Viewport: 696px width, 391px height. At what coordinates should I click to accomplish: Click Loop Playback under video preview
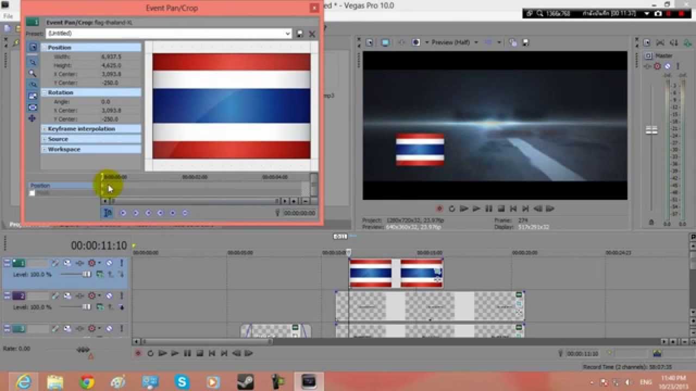coord(452,209)
